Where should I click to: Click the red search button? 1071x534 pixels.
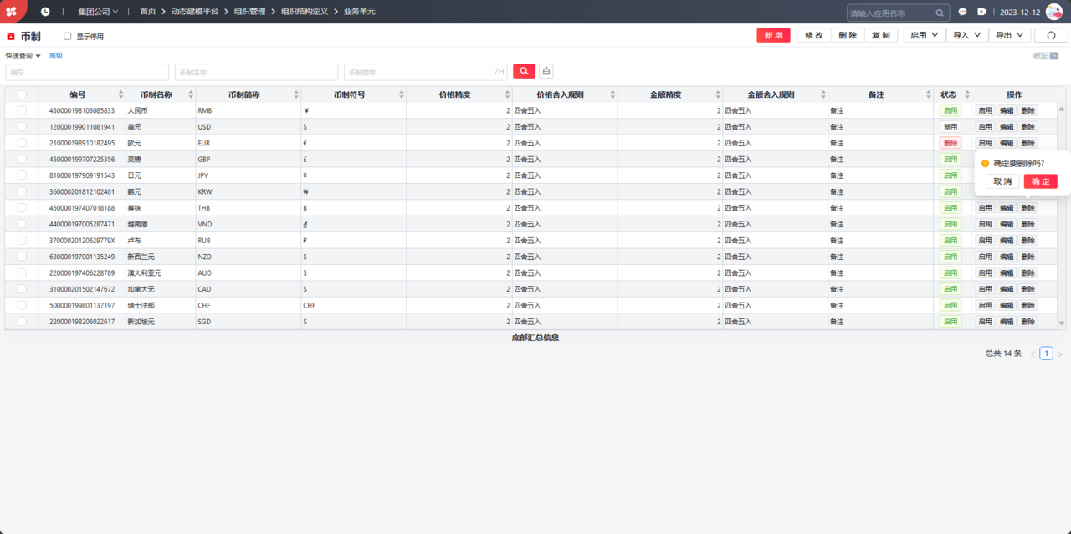click(x=524, y=72)
